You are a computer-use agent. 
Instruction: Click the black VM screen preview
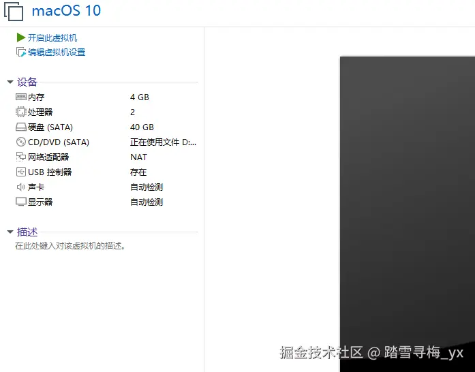[407, 214]
